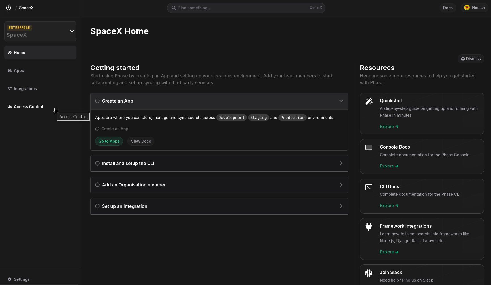Click the Console Docs card title
491x285 pixels.
395,147
